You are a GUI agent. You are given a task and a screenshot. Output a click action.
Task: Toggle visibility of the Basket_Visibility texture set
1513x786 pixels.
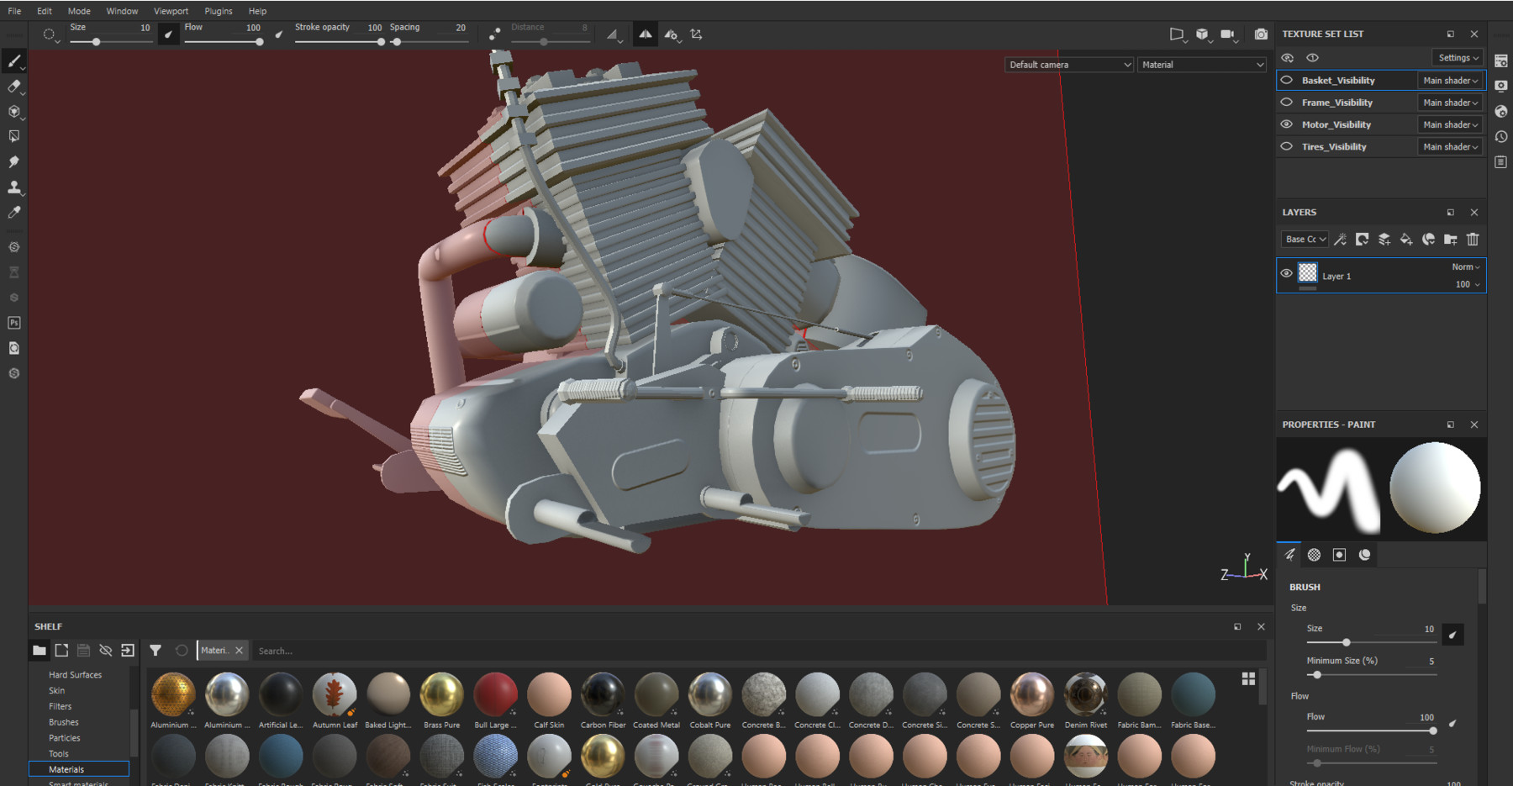click(1286, 80)
